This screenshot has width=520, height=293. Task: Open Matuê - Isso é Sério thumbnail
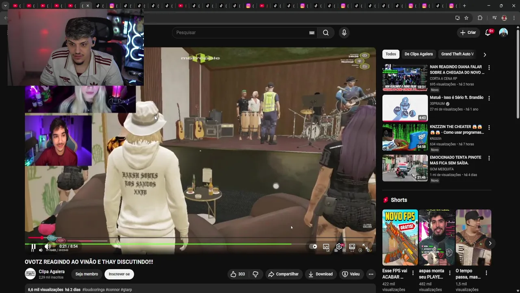(x=405, y=108)
